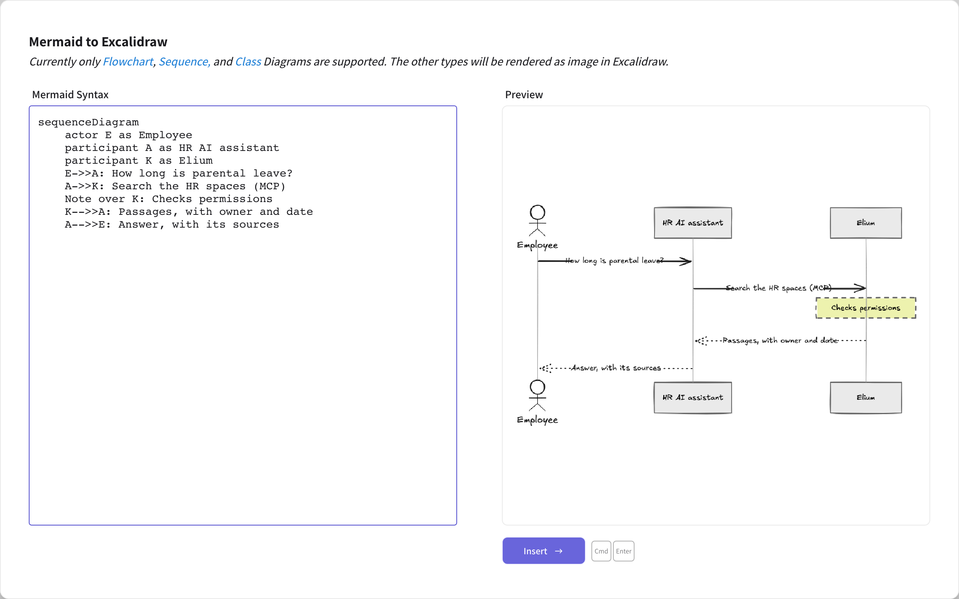The width and height of the screenshot is (959, 599).
Task: Click the bottom HR AI assistant box
Action: click(x=693, y=397)
